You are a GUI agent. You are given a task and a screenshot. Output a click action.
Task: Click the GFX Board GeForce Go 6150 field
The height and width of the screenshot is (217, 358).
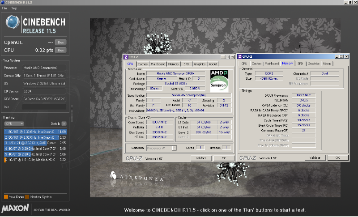pos(44,99)
